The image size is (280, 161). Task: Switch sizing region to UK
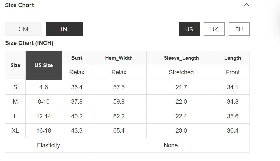click(214, 29)
